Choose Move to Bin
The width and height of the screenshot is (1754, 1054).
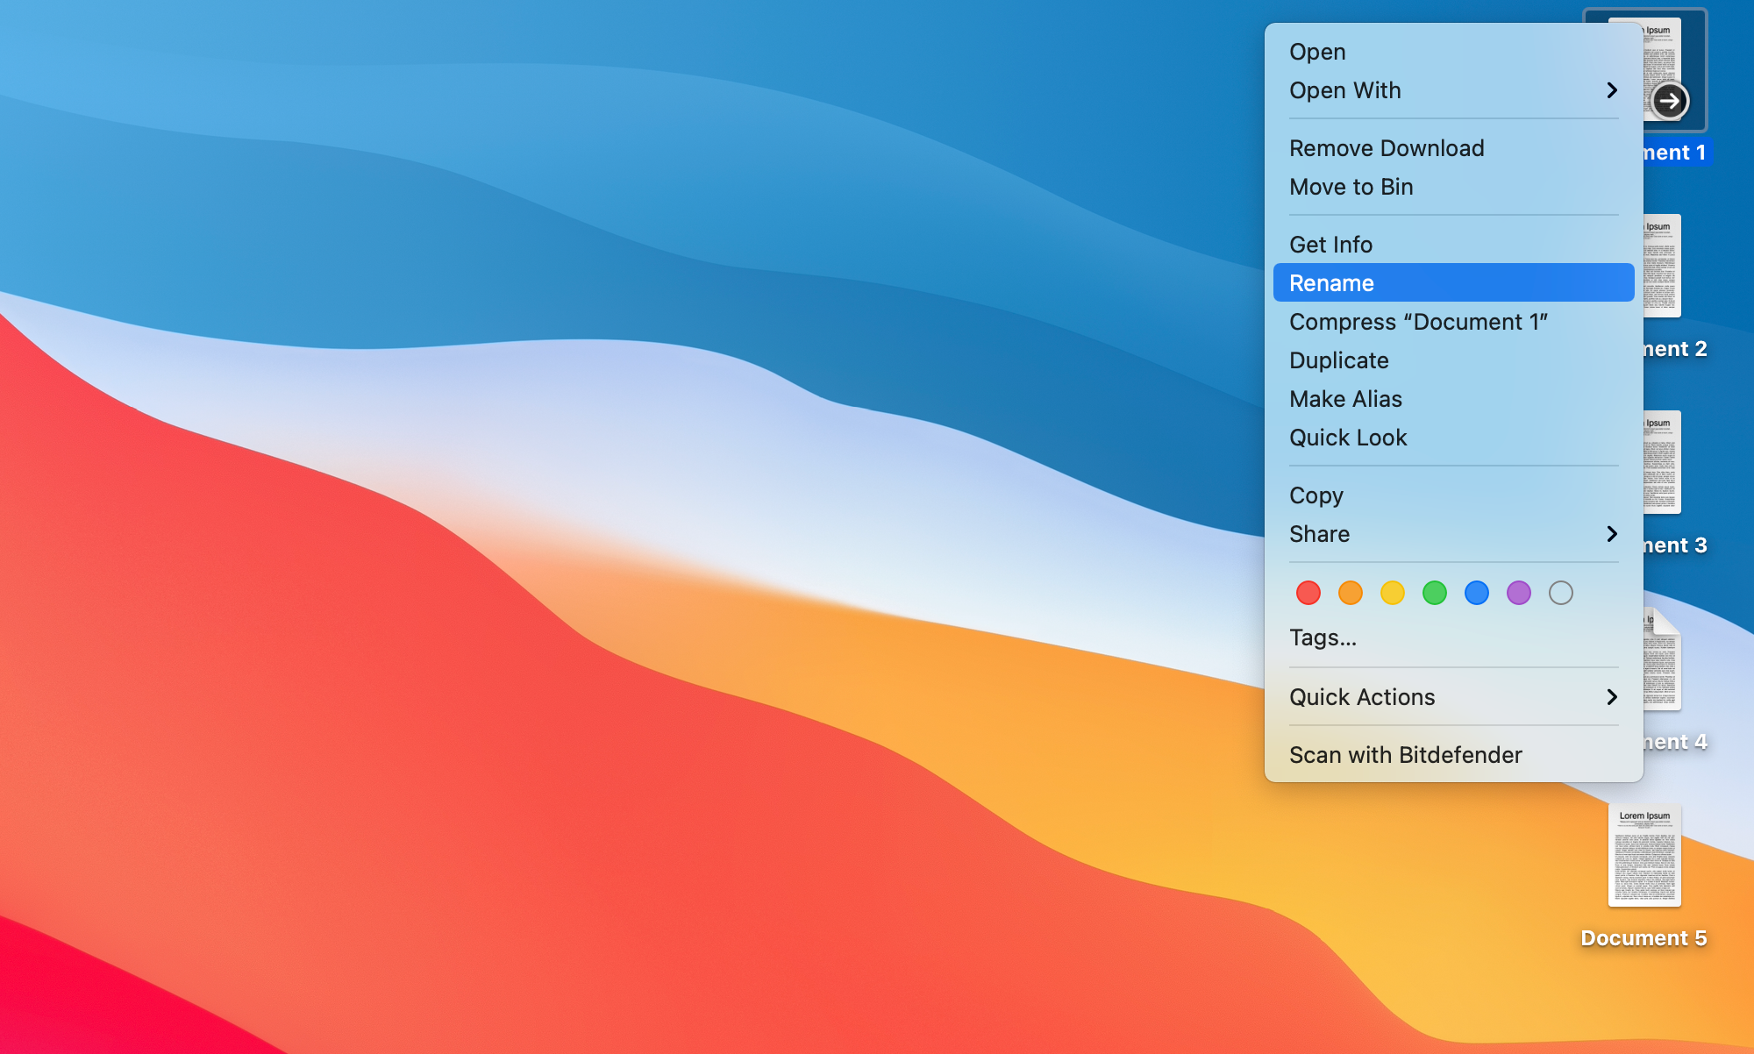point(1453,187)
